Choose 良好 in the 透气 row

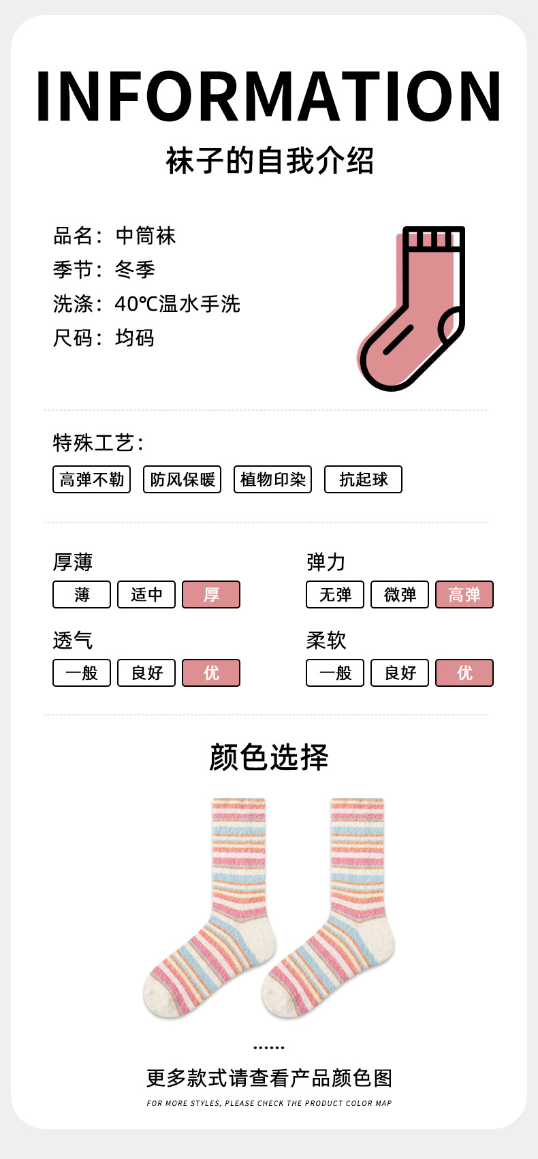coord(146,673)
